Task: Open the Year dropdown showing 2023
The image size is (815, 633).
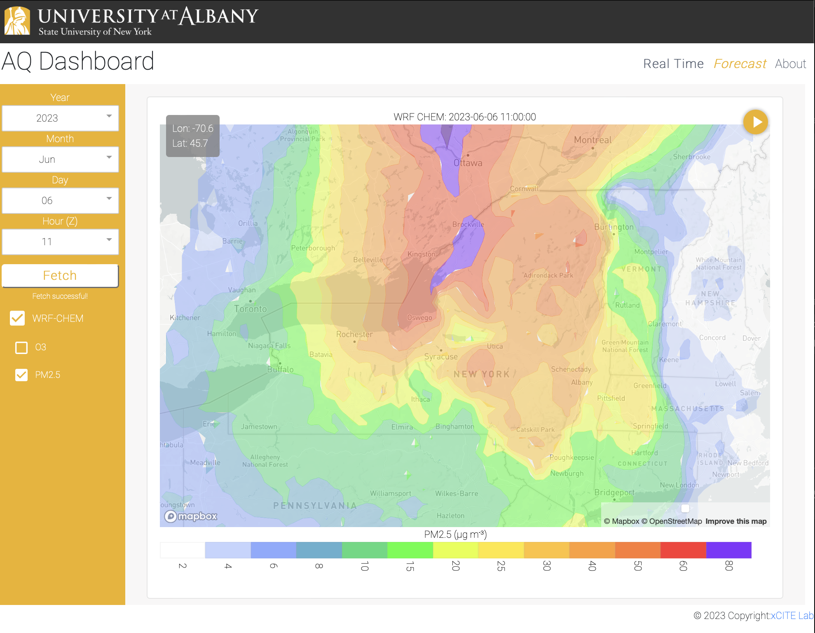Action: (x=60, y=118)
